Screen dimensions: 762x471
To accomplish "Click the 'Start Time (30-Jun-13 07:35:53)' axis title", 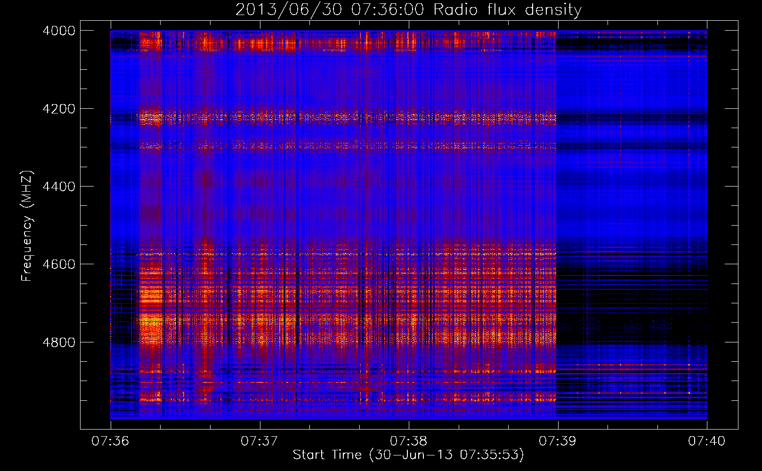I will [408, 455].
